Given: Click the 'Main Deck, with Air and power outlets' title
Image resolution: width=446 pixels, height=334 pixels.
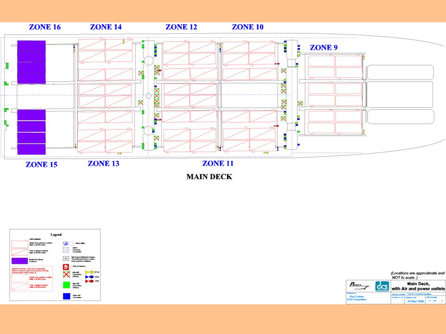Looking at the screenshot, I should tap(418, 286).
